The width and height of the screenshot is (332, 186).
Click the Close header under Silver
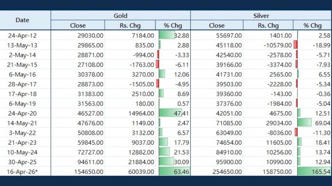[217, 26]
